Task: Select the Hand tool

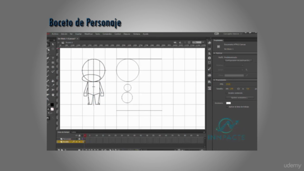Action: coord(53,95)
